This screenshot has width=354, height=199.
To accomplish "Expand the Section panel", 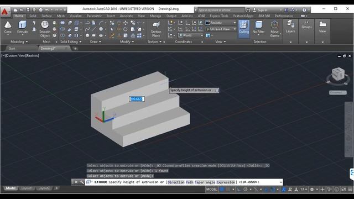I will [x=154, y=42].
